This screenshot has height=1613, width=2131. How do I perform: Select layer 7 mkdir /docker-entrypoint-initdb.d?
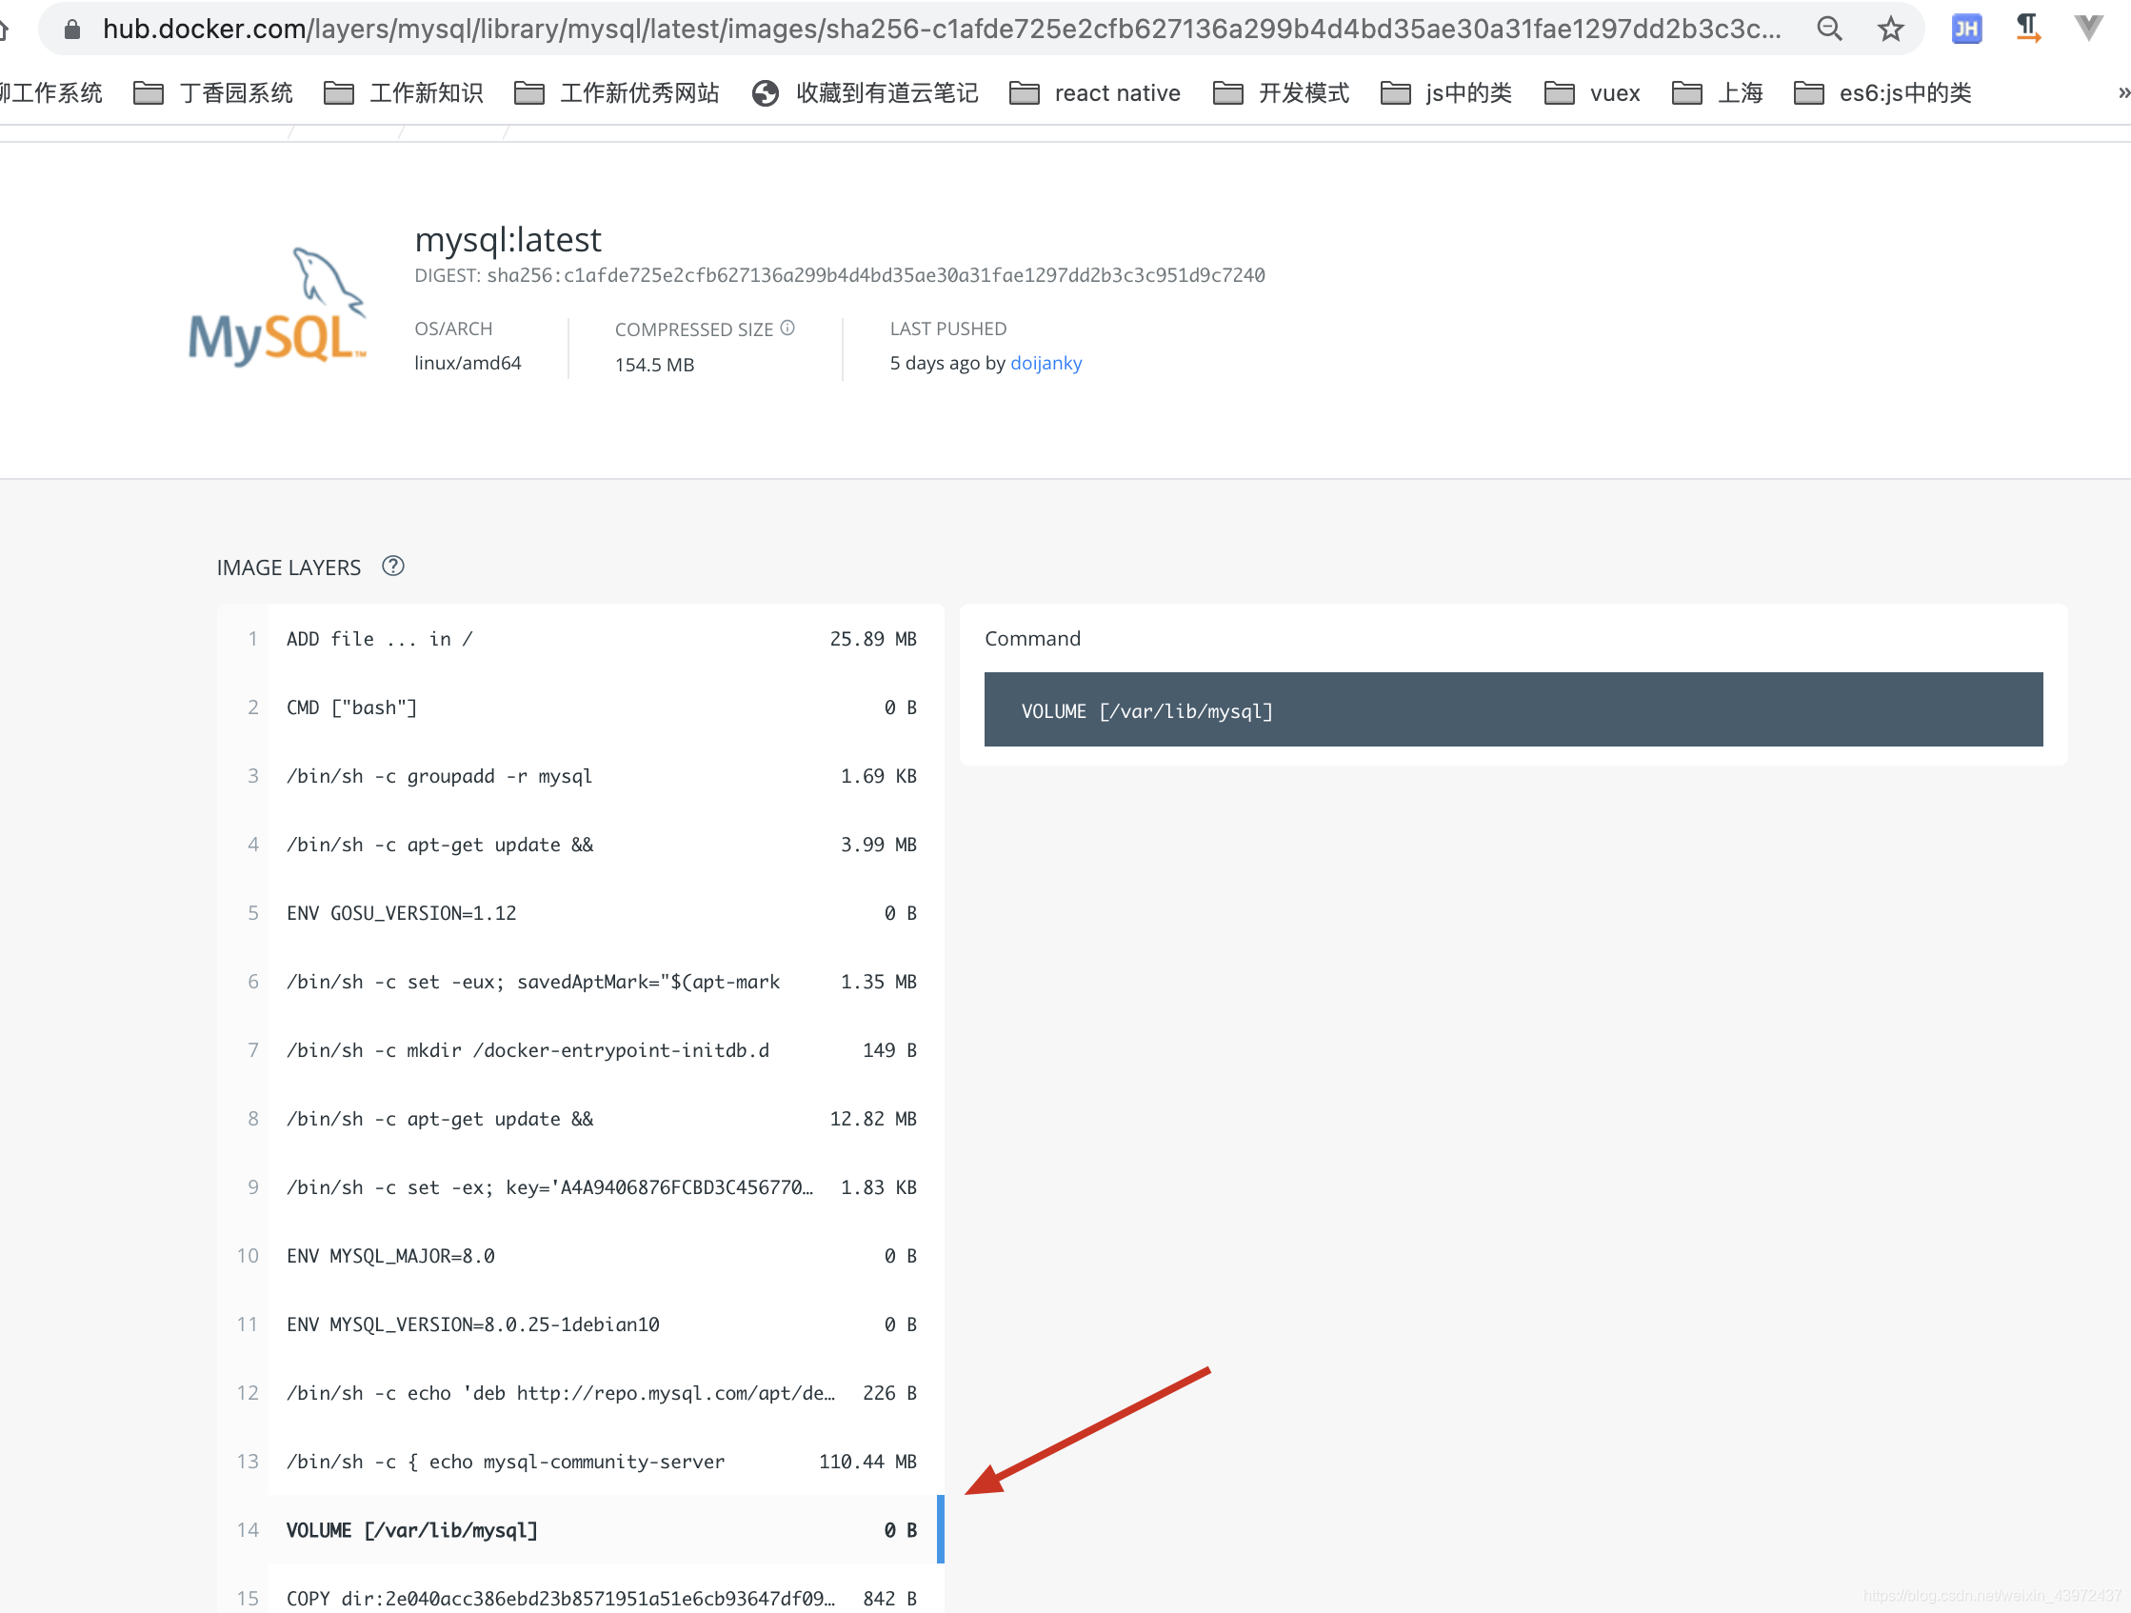tap(581, 1050)
